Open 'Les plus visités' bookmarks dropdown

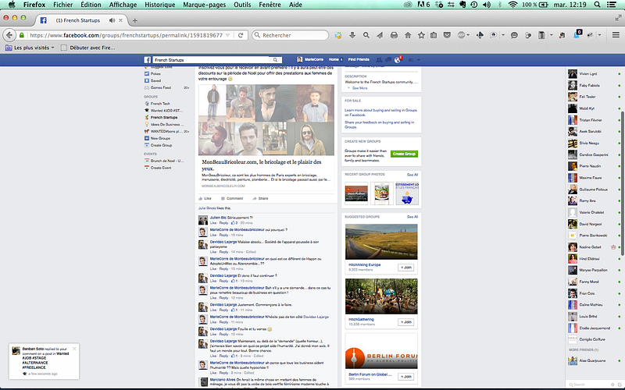click(30, 48)
